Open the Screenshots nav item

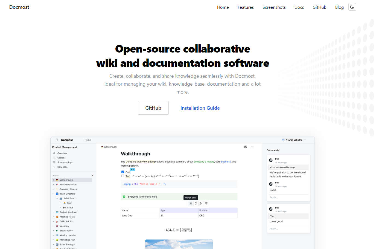274,7
